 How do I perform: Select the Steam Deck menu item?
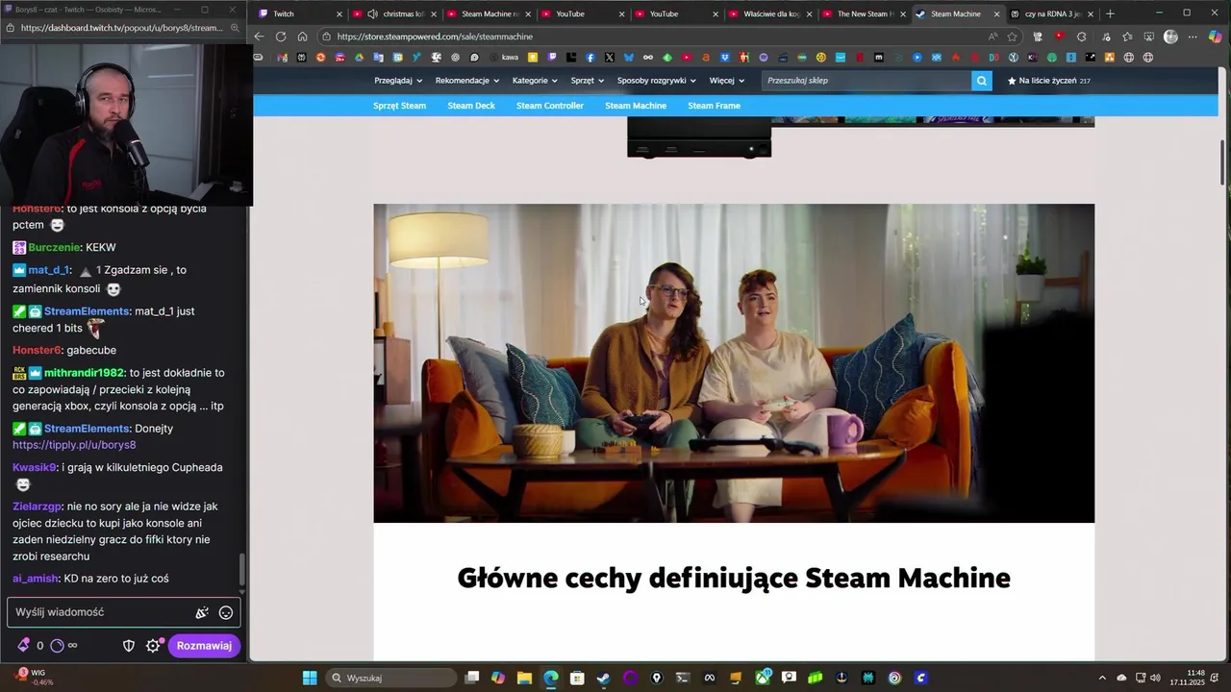(471, 106)
